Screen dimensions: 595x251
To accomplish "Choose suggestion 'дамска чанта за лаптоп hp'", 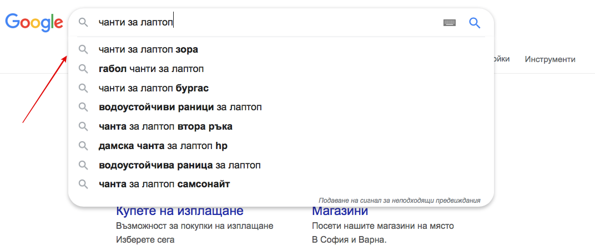I will click(281, 146).
